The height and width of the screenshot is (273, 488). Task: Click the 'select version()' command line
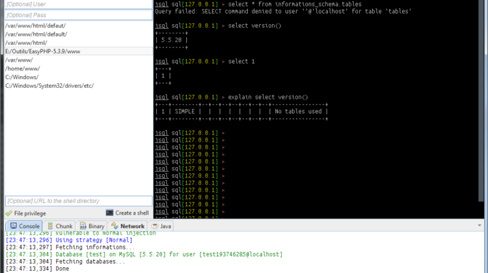pyautogui.click(x=218, y=26)
